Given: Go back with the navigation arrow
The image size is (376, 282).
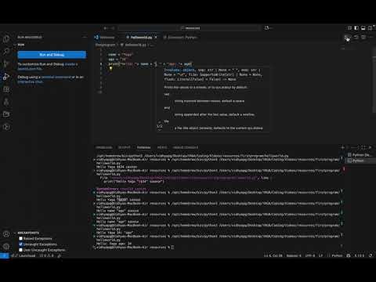Looking at the screenshot, I should 106,28.
